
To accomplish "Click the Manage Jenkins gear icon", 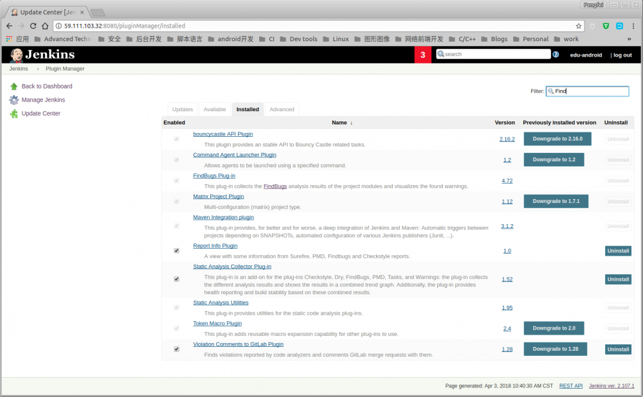I will (14, 100).
